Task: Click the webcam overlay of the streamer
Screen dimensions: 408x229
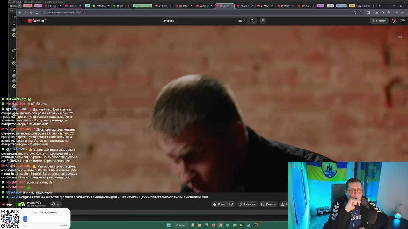Action: click(x=348, y=195)
